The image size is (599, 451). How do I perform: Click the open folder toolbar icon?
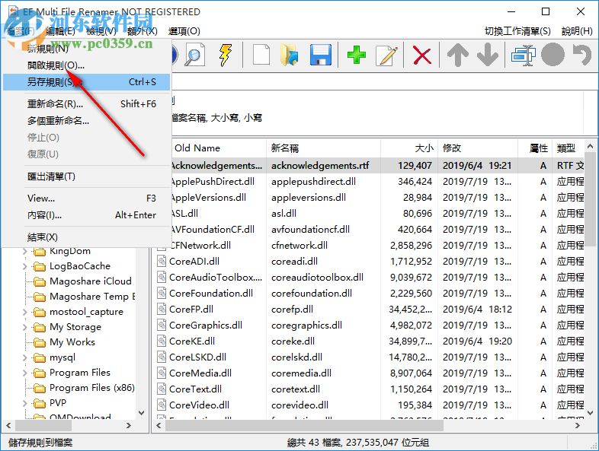289,56
